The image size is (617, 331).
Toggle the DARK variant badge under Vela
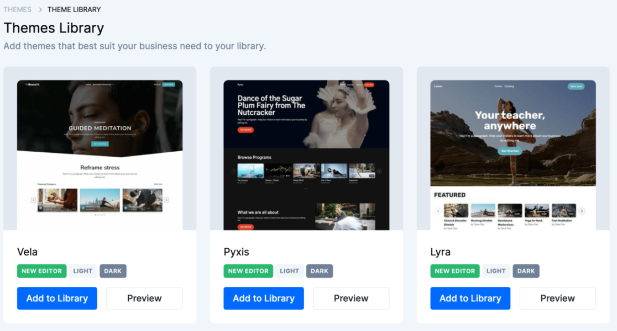(x=113, y=271)
